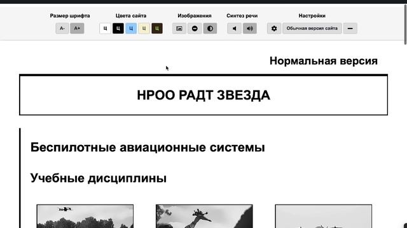Open the drone-over-trees thumbnail image

[x=85, y=216]
